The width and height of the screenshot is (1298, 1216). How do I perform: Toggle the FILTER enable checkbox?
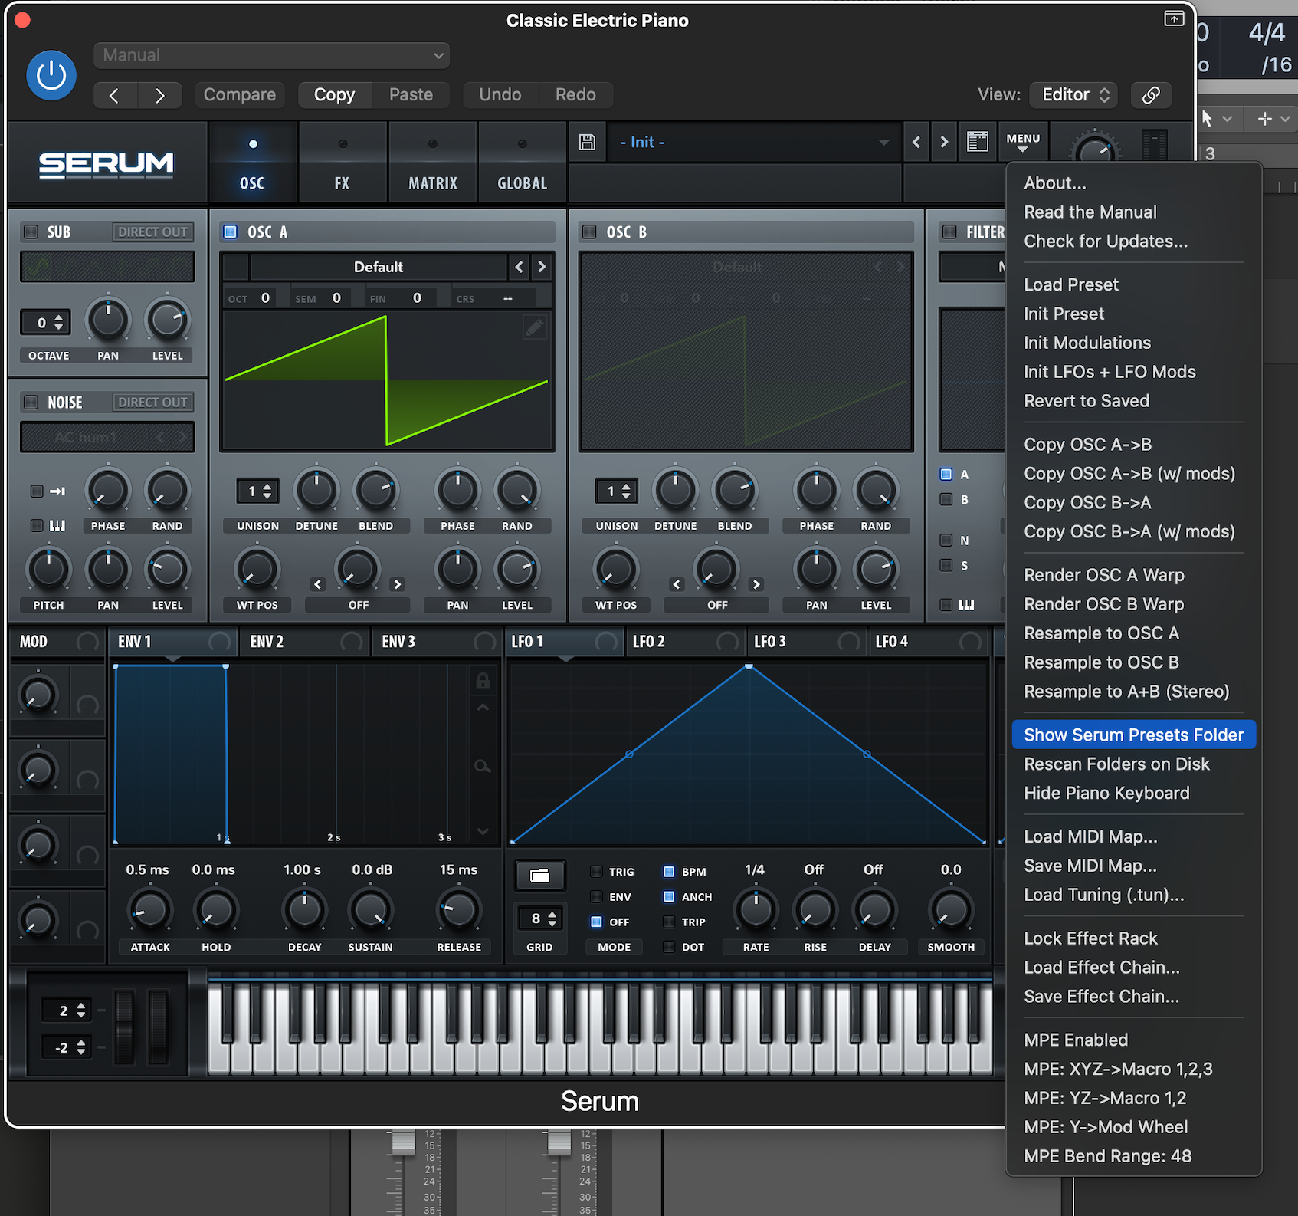point(949,232)
